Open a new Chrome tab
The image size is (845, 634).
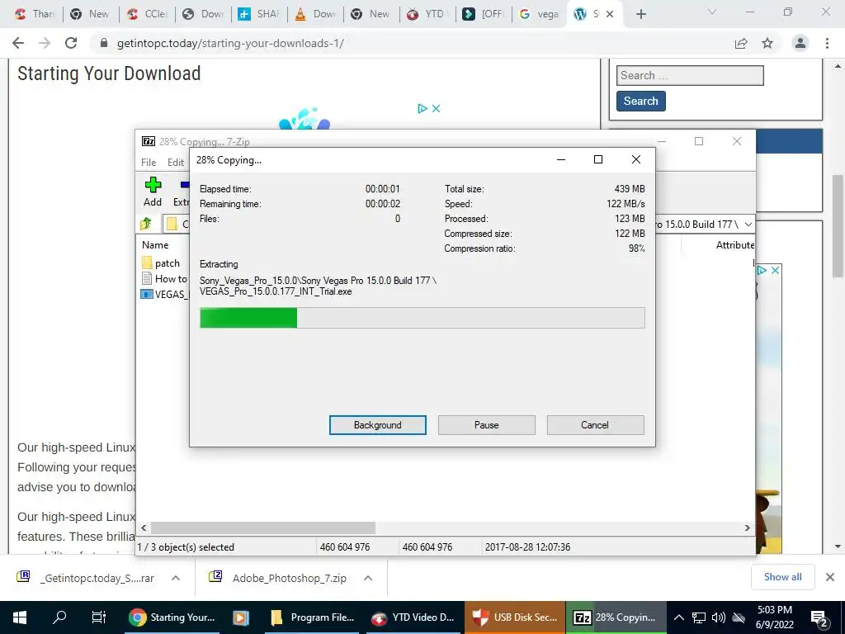point(640,15)
